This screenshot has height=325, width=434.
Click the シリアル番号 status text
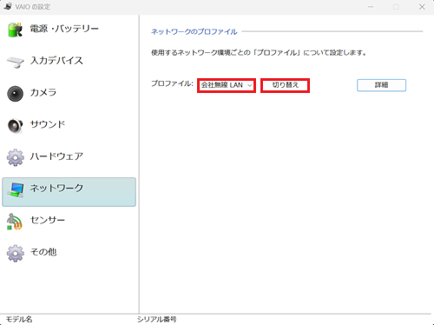click(x=156, y=319)
